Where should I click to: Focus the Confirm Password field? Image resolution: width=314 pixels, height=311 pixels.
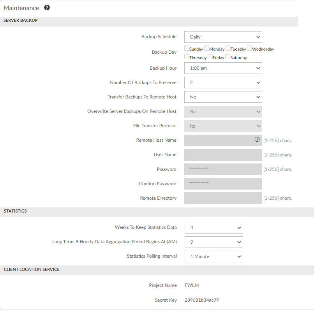pyautogui.click(x=223, y=184)
